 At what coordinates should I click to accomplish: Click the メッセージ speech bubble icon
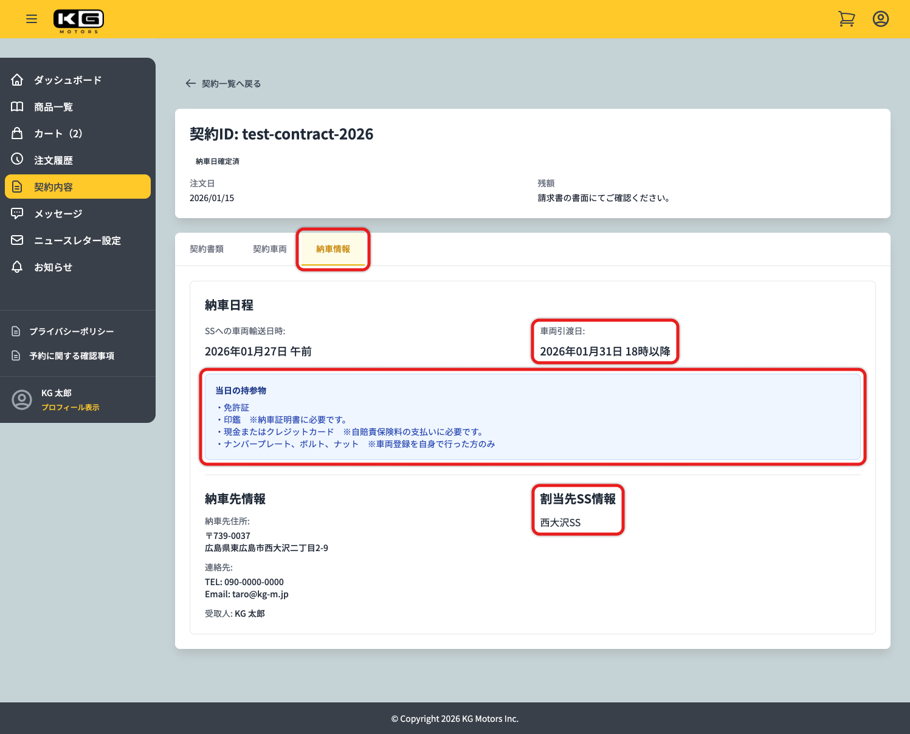pos(17,213)
